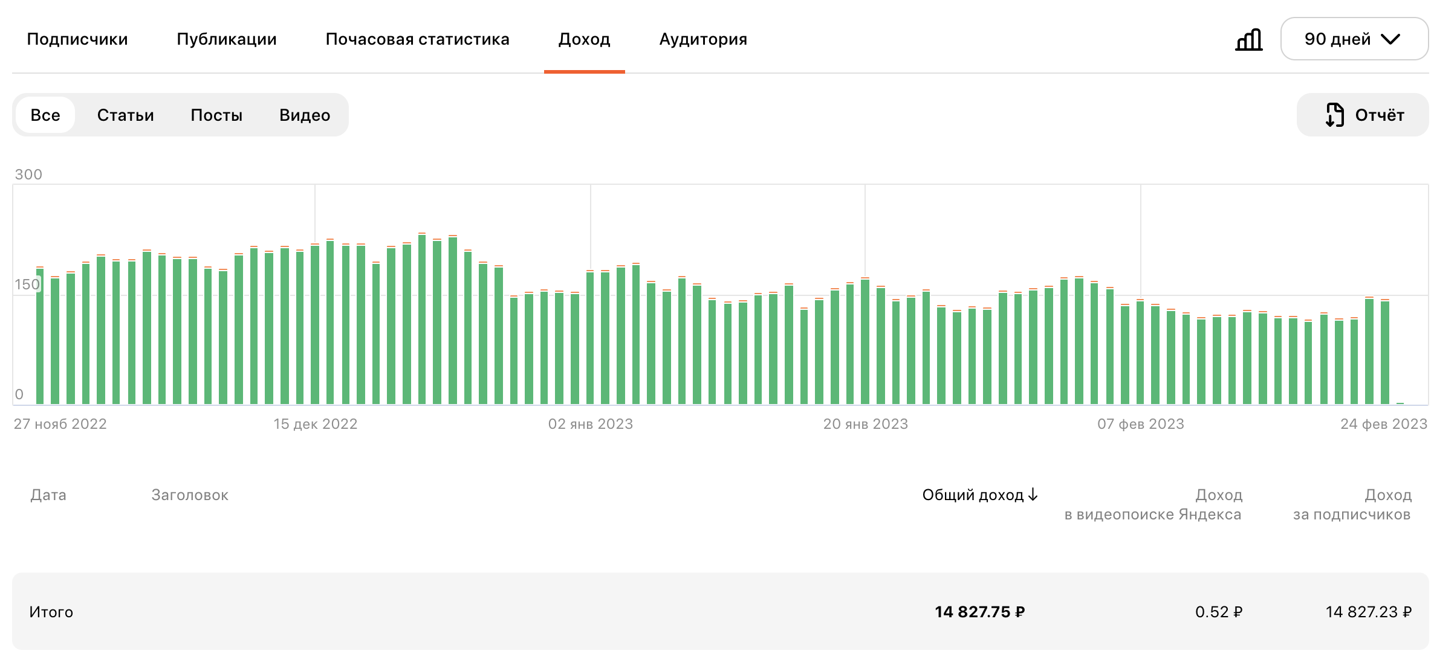Click the Дата column header
This screenshot has width=1434, height=668.
click(48, 495)
